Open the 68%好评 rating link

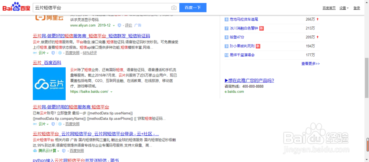(x=90, y=53)
